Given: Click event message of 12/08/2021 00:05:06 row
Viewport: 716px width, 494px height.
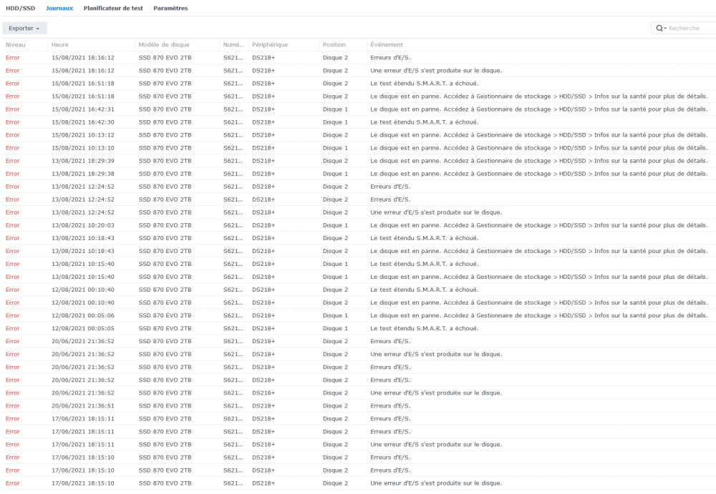Looking at the screenshot, I should [539, 316].
